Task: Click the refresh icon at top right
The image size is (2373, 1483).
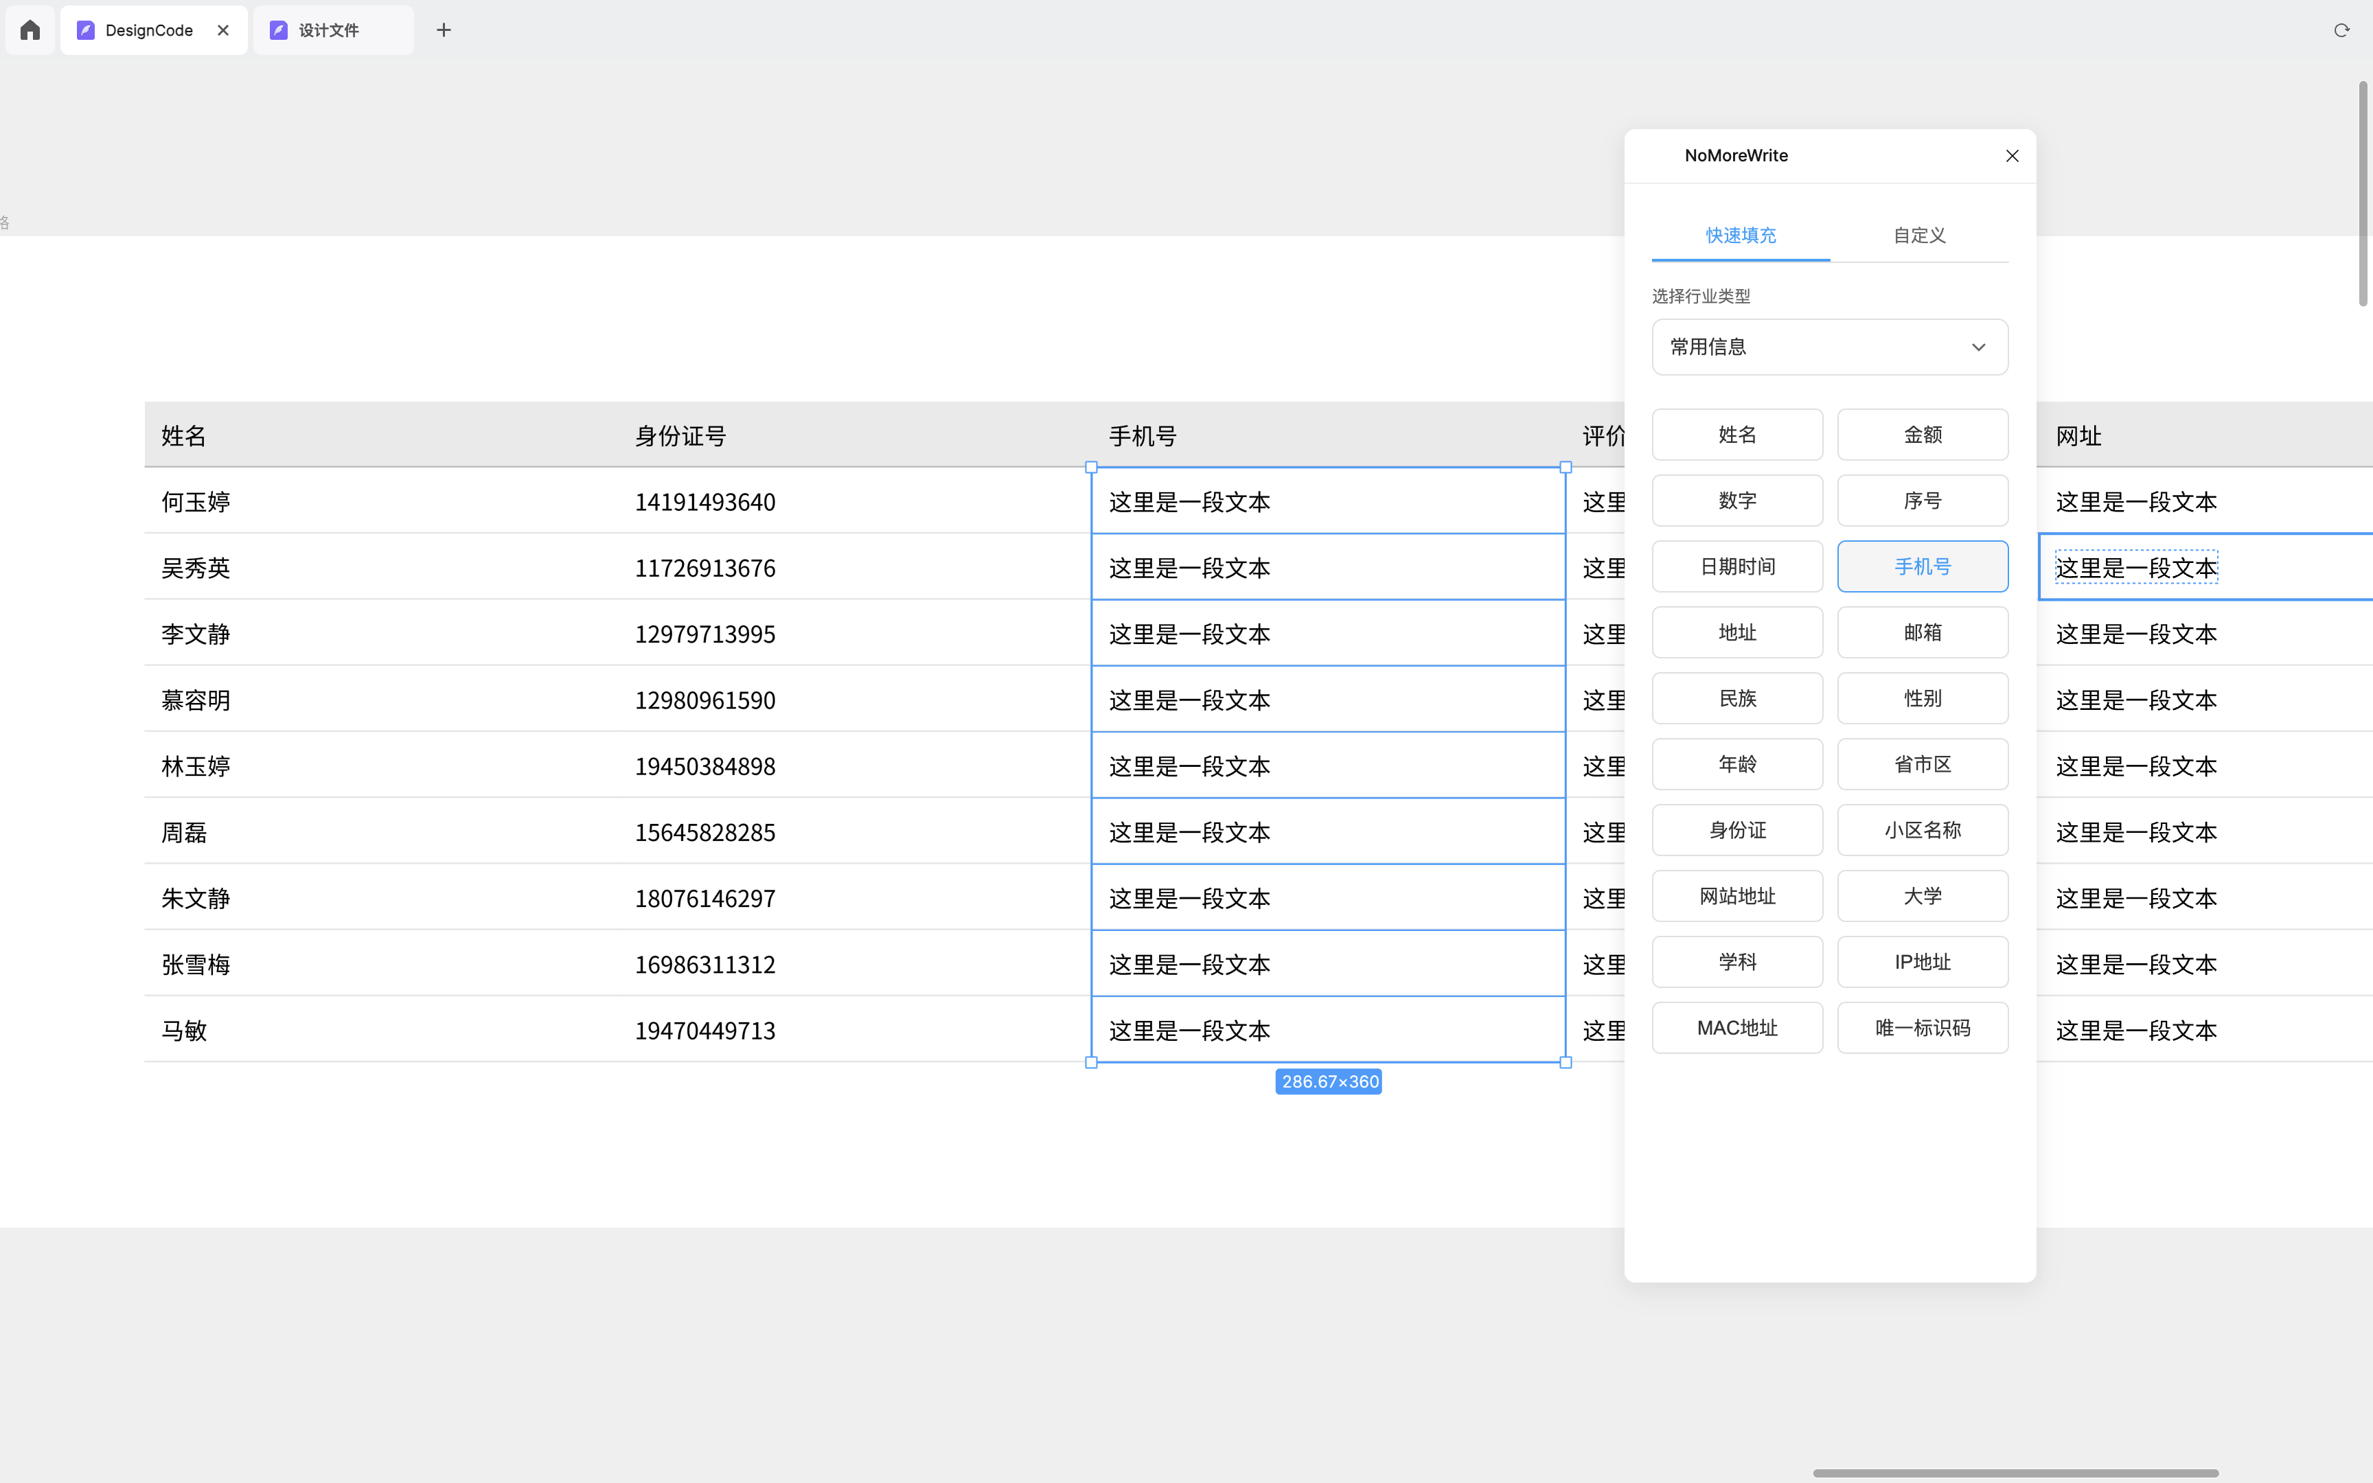Action: pos(2341,30)
